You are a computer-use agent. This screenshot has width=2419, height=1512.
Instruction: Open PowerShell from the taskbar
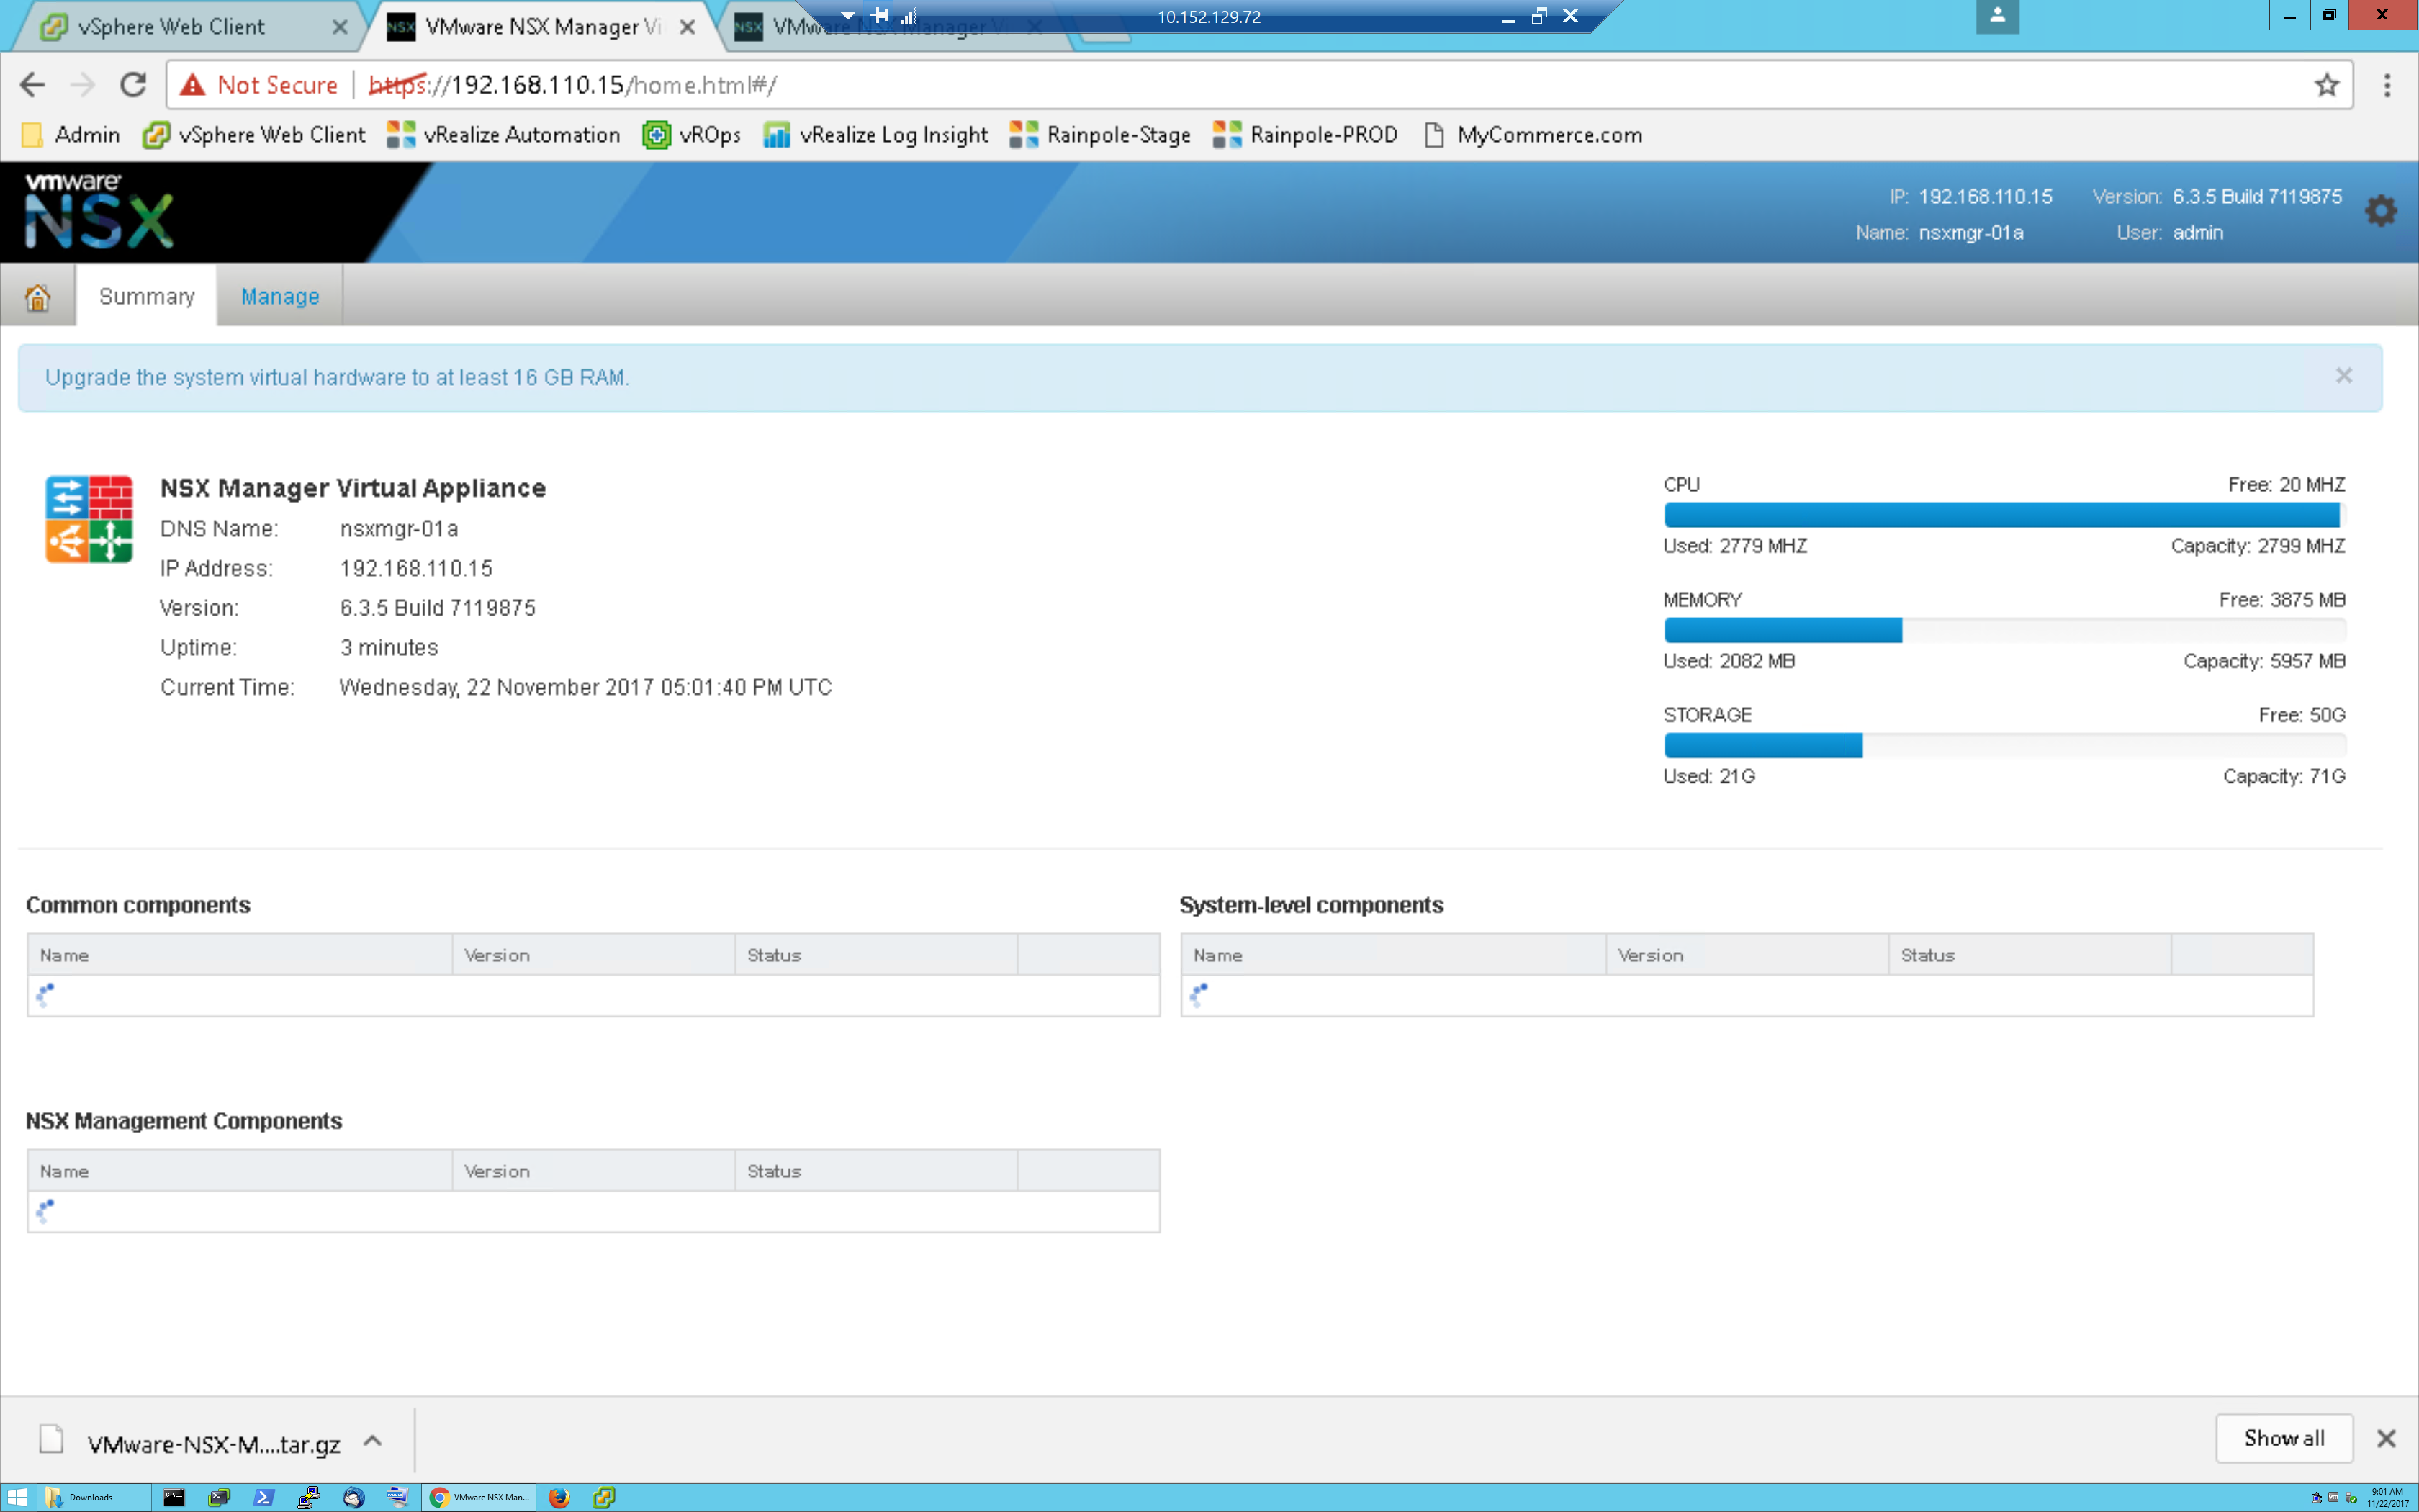(x=264, y=1497)
